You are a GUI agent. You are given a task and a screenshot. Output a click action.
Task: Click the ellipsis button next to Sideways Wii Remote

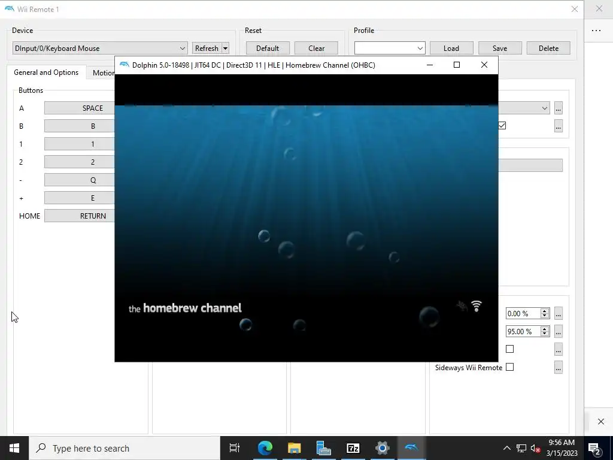click(559, 367)
